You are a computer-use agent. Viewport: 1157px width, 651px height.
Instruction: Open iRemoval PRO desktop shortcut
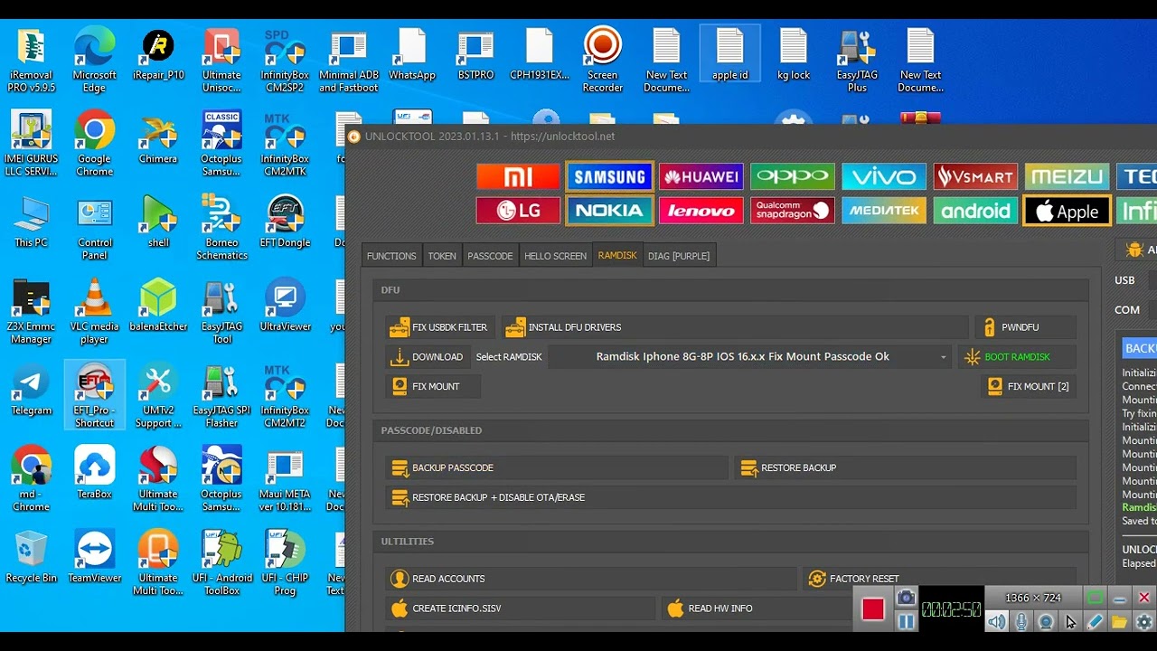pos(32,60)
